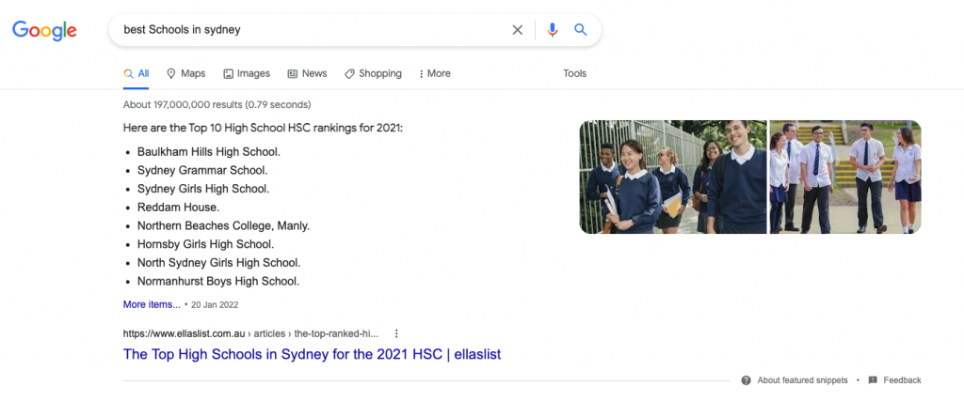This screenshot has width=964, height=401.
Task: Click the ellaslist.com.au URL breadcrumb
Action: [250, 333]
